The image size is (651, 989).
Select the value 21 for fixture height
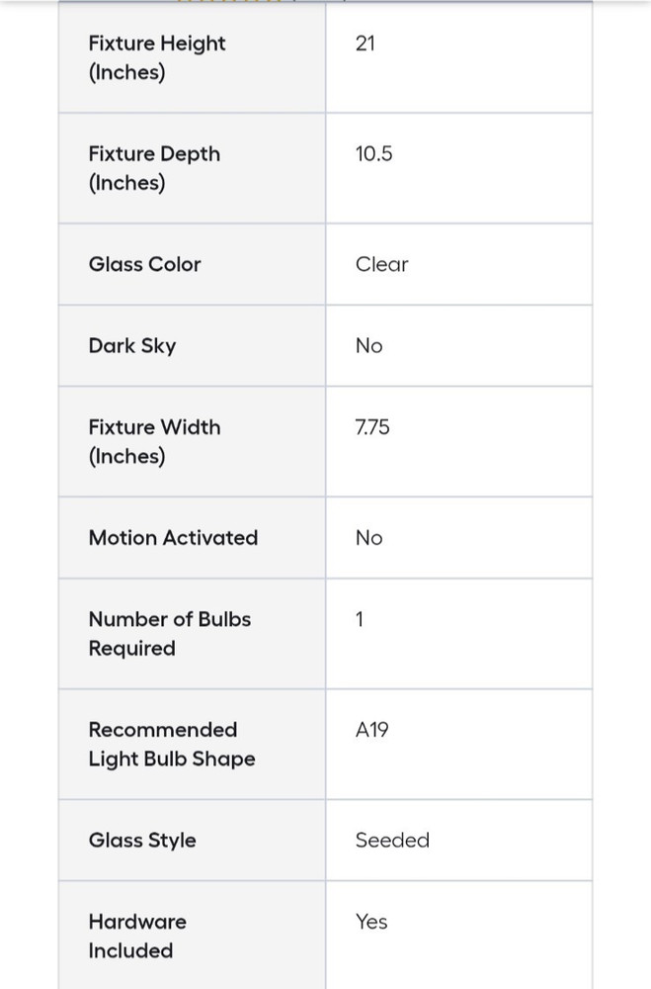click(x=366, y=44)
